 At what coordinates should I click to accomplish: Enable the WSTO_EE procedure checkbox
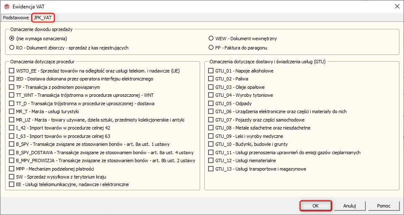pyautogui.click(x=12, y=71)
